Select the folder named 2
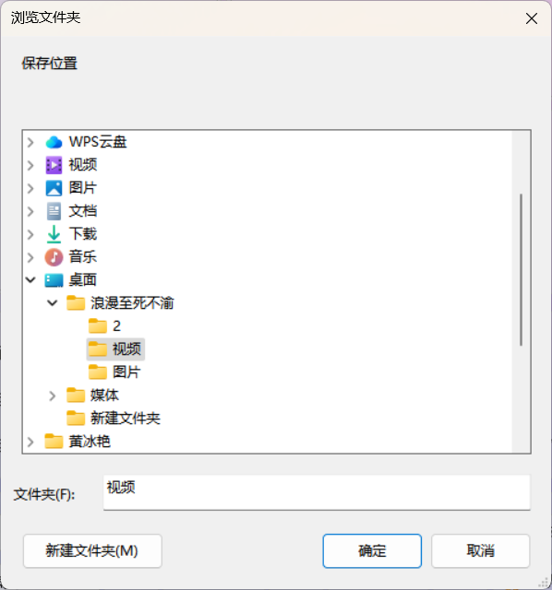Viewport: 552px width, 590px height. 105,325
